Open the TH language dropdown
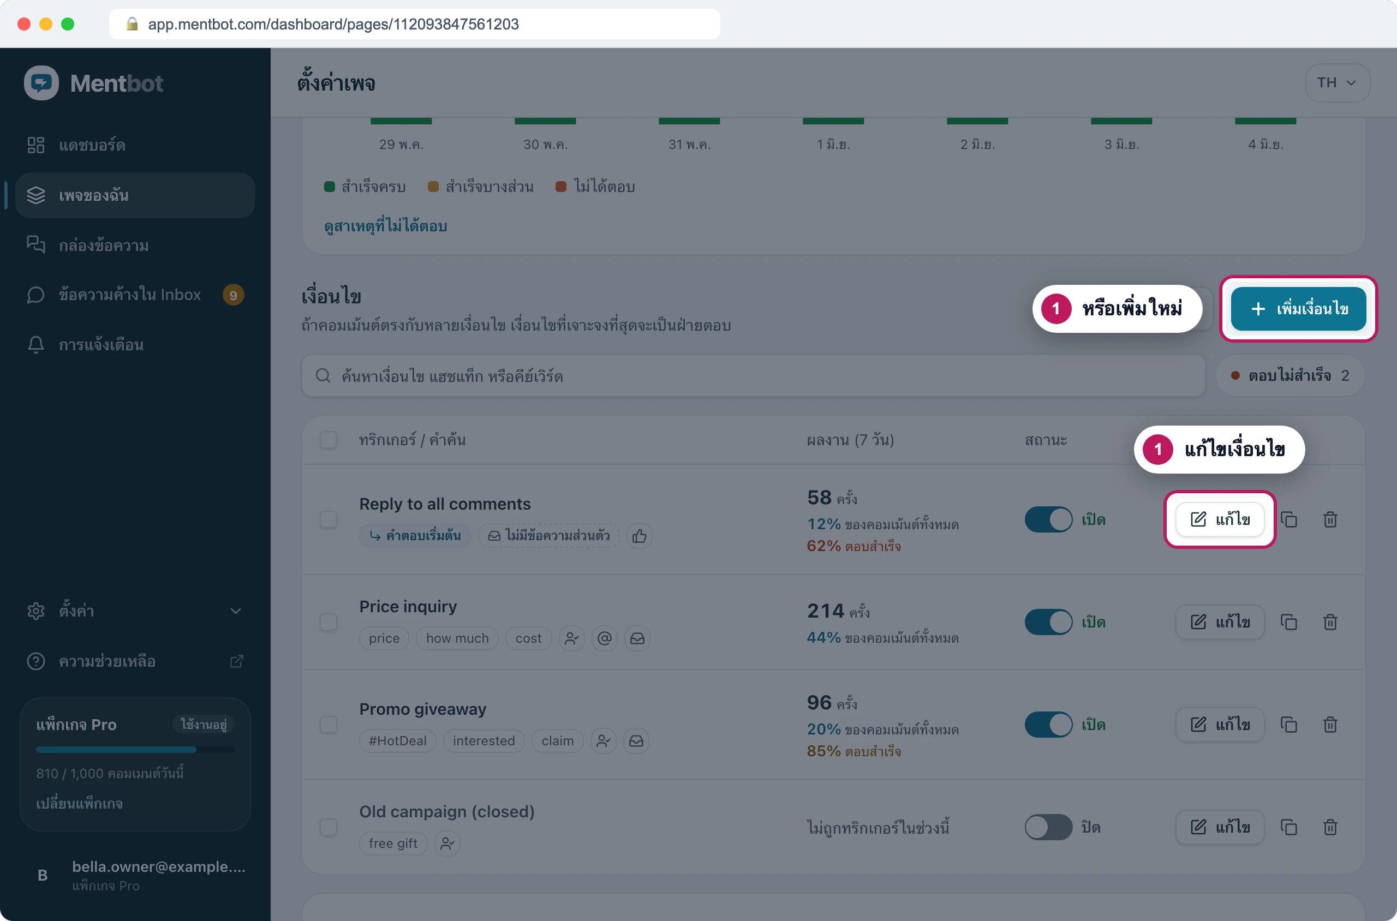The width and height of the screenshot is (1397, 921). click(1337, 83)
